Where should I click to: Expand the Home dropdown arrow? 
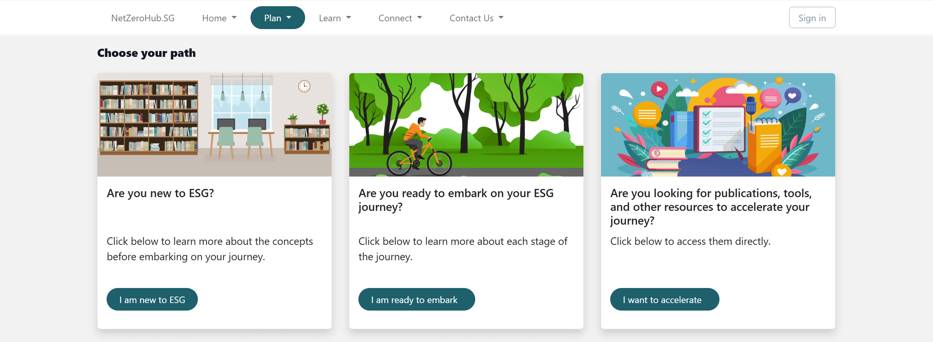point(234,18)
